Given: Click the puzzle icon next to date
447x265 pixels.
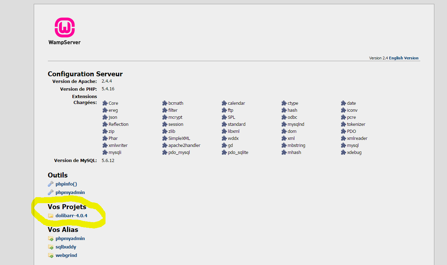Looking at the screenshot, I should click(344, 103).
